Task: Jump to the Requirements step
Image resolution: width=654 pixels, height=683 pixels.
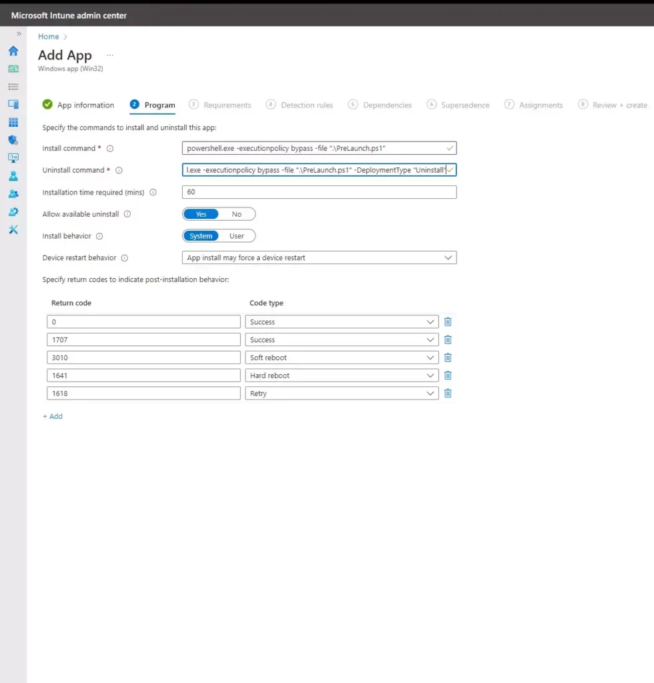Action: pos(220,105)
